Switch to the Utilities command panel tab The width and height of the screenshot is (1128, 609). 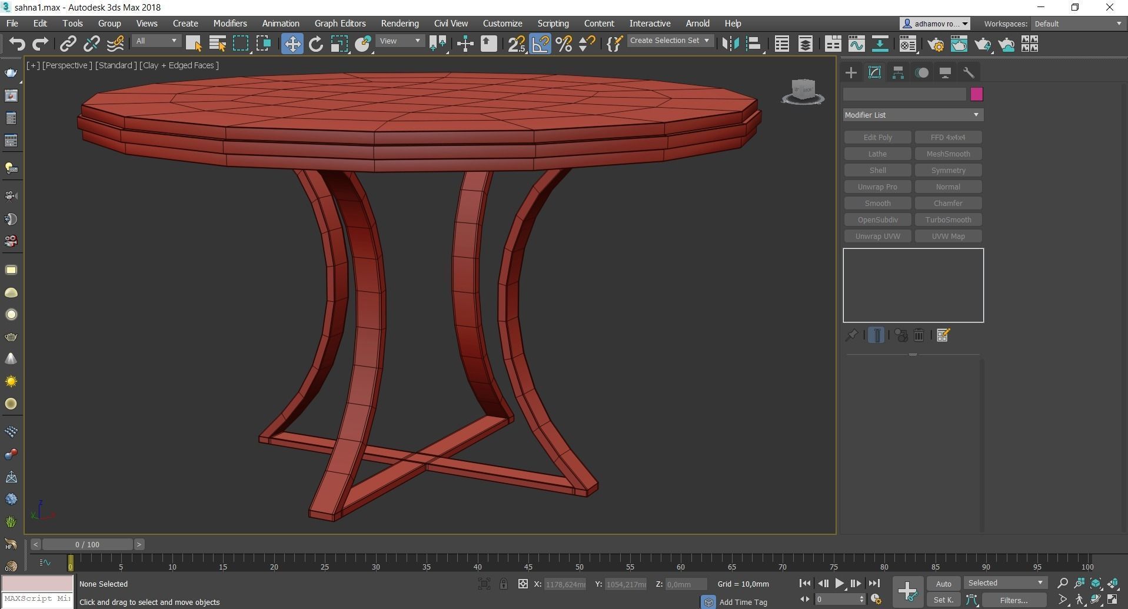969,72
